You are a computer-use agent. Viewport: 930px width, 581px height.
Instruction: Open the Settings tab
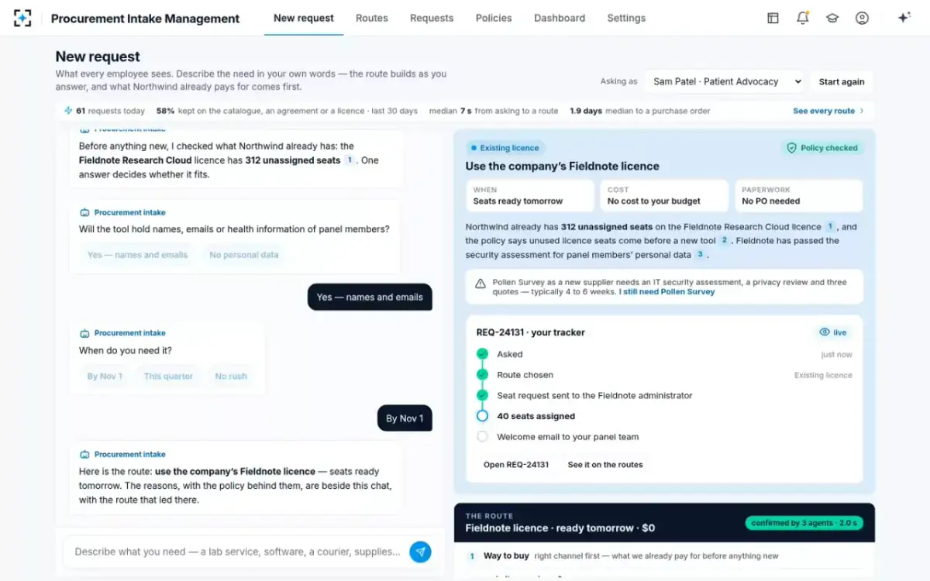coord(626,18)
